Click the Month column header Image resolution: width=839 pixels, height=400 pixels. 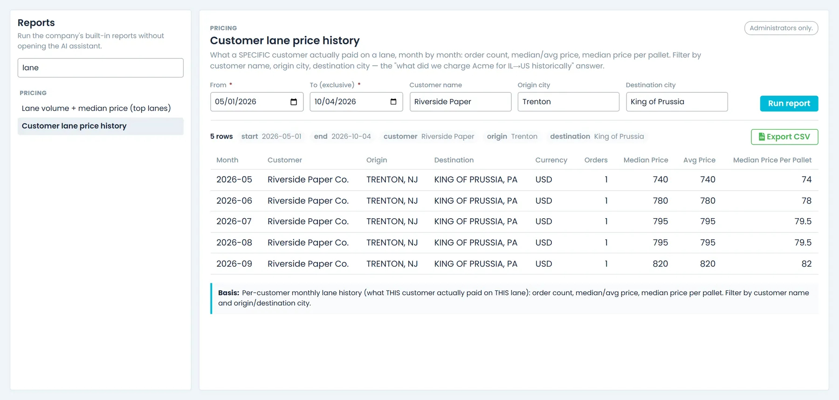[227, 160]
